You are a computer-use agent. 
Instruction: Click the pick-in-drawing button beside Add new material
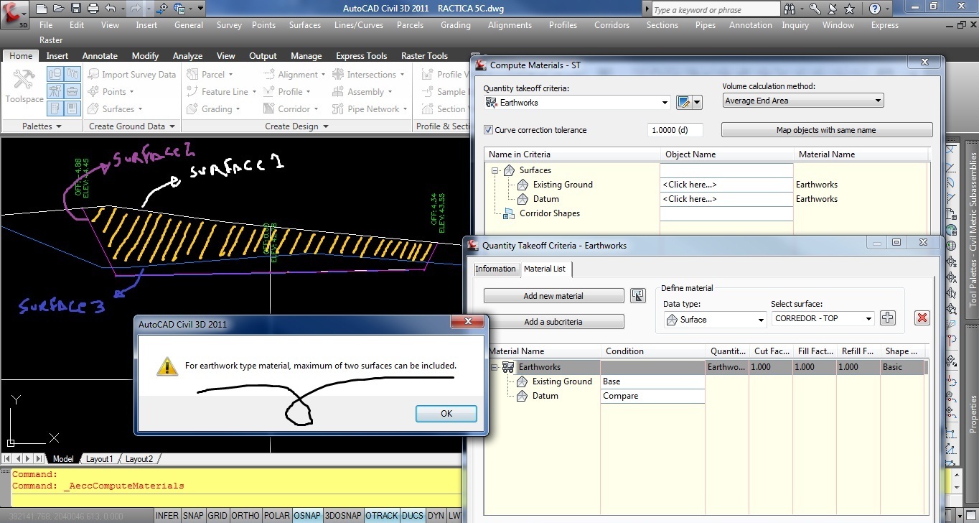[637, 296]
